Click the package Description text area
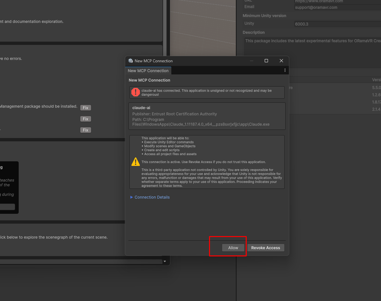Image resolution: width=381 pixels, height=301 pixels. point(313,50)
